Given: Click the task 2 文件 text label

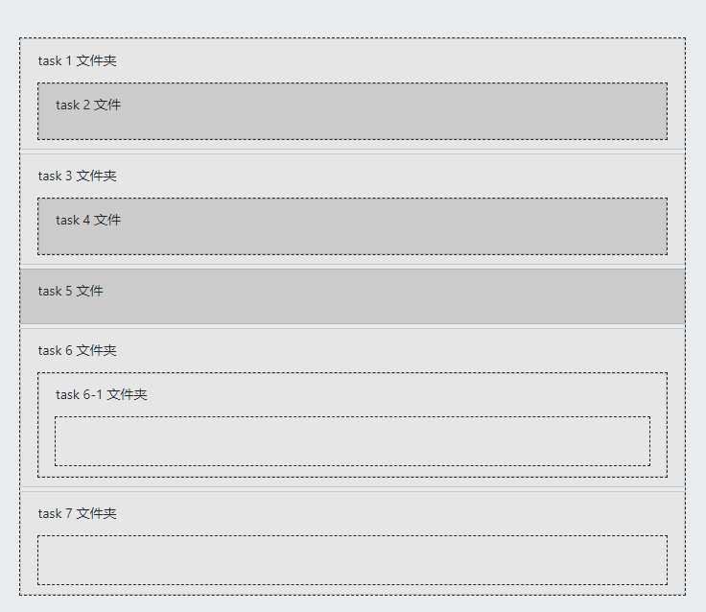Looking at the screenshot, I should coord(88,106).
